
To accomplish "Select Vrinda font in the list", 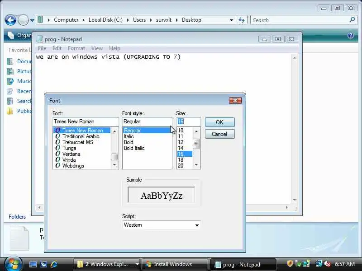I will tap(82, 160).
